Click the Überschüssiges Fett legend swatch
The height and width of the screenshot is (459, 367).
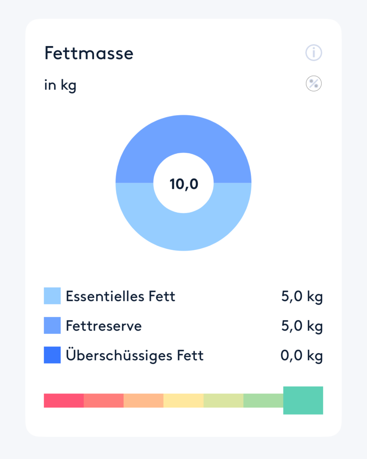(x=52, y=355)
